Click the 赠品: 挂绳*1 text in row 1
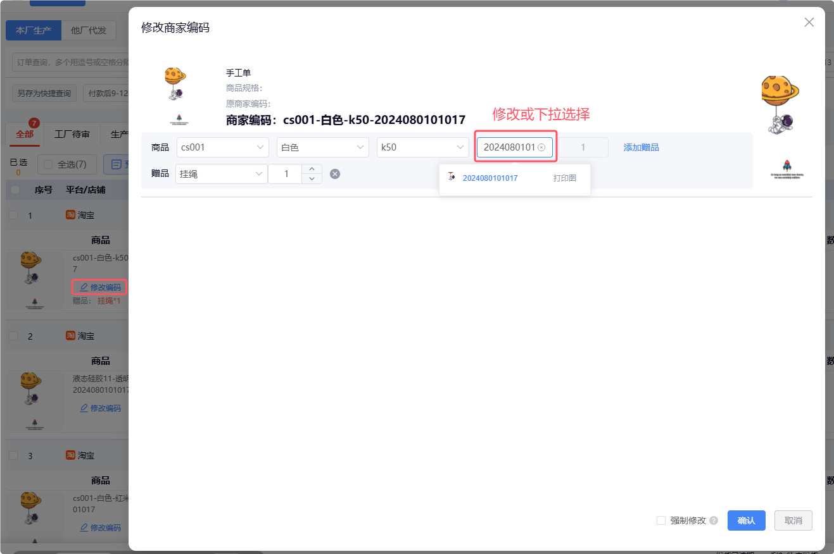 [96, 300]
